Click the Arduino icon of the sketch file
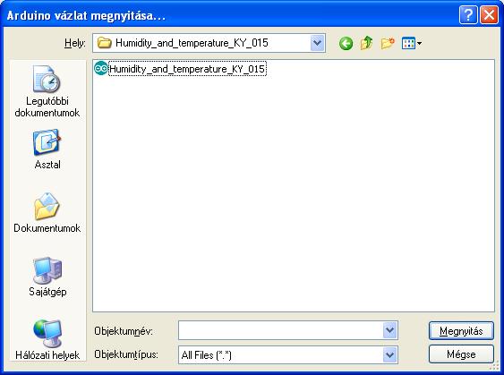Viewport: 504px width, 375px height. [x=100, y=68]
